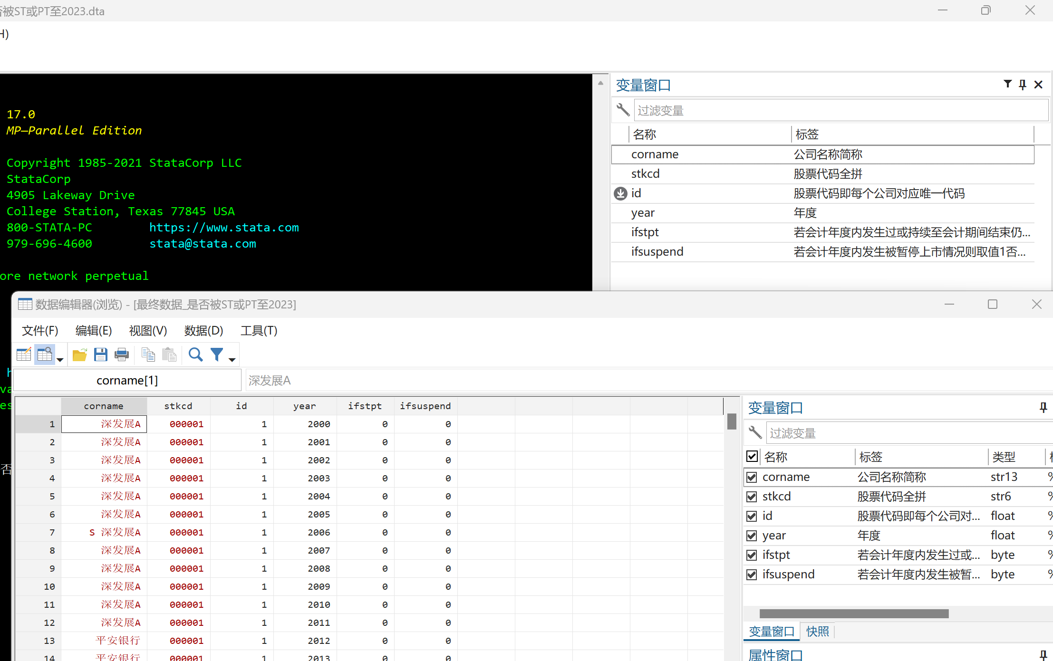This screenshot has height=661, width=1053.
Task: Switch to the 快照 tab
Action: pos(817,632)
